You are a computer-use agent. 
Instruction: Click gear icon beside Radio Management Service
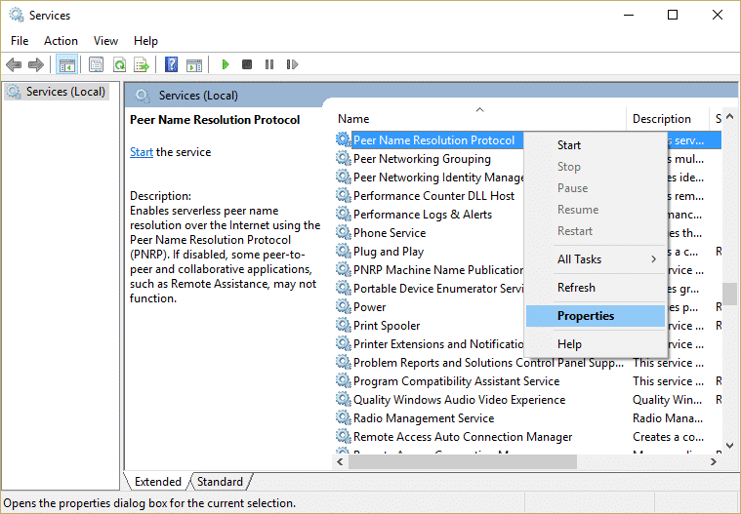pyautogui.click(x=343, y=417)
